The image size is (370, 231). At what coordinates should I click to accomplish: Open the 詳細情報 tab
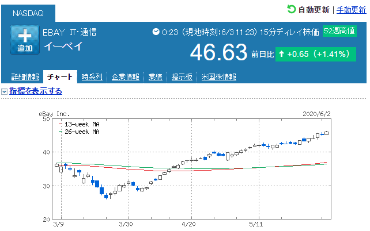click(x=25, y=77)
